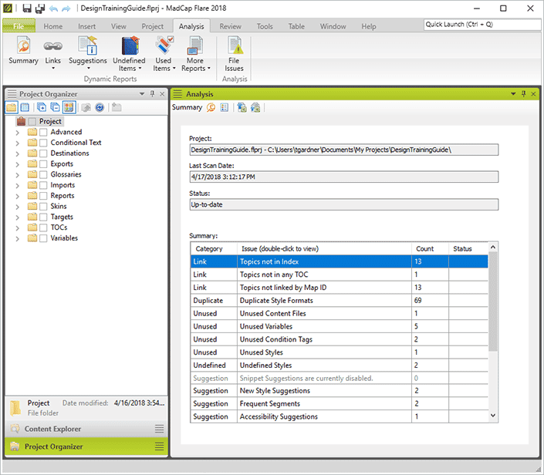Check the Exports folder checkbox
Viewport: 544px width, 475px height.
43,164
